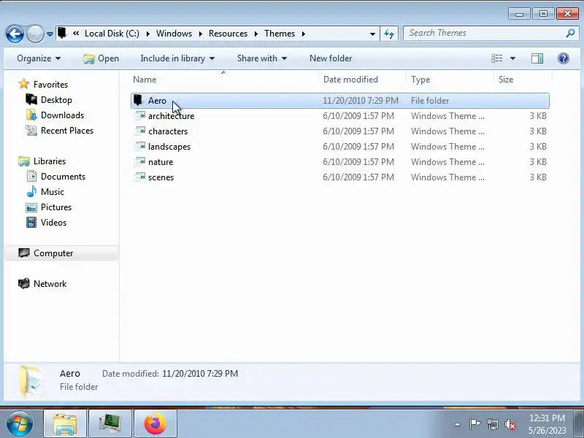
Task: Select the scenes theme file icon
Action: click(139, 177)
